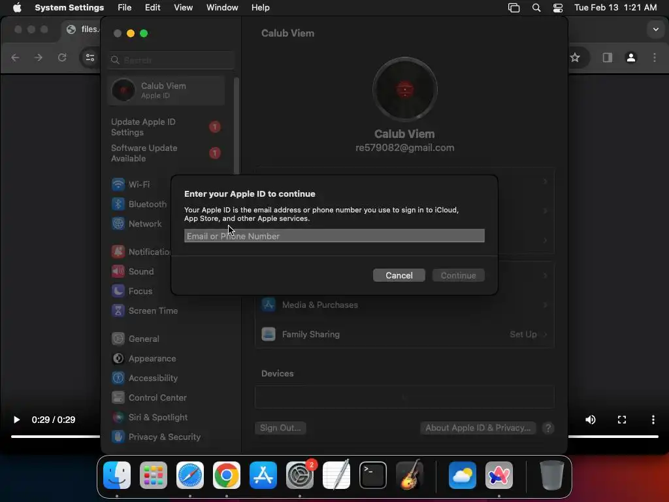Open the File menu
This screenshot has height=502, width=669.
(x=125, y=8)
